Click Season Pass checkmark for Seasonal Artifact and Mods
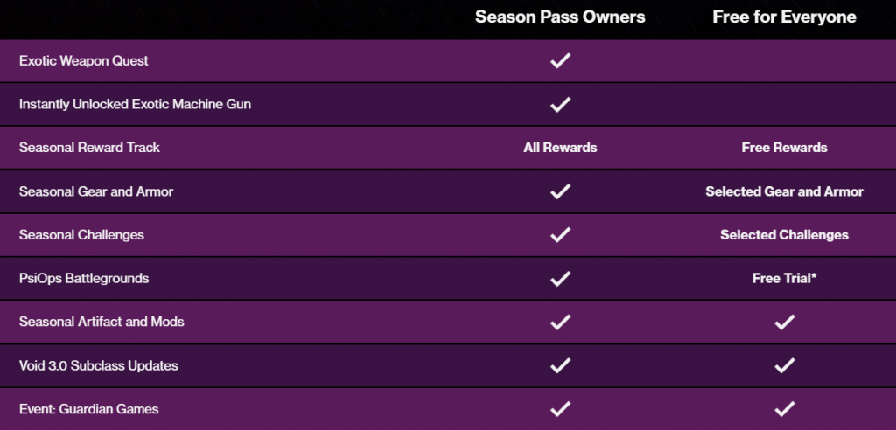Viewport: 896px width, 430px height. pos(560,322)
